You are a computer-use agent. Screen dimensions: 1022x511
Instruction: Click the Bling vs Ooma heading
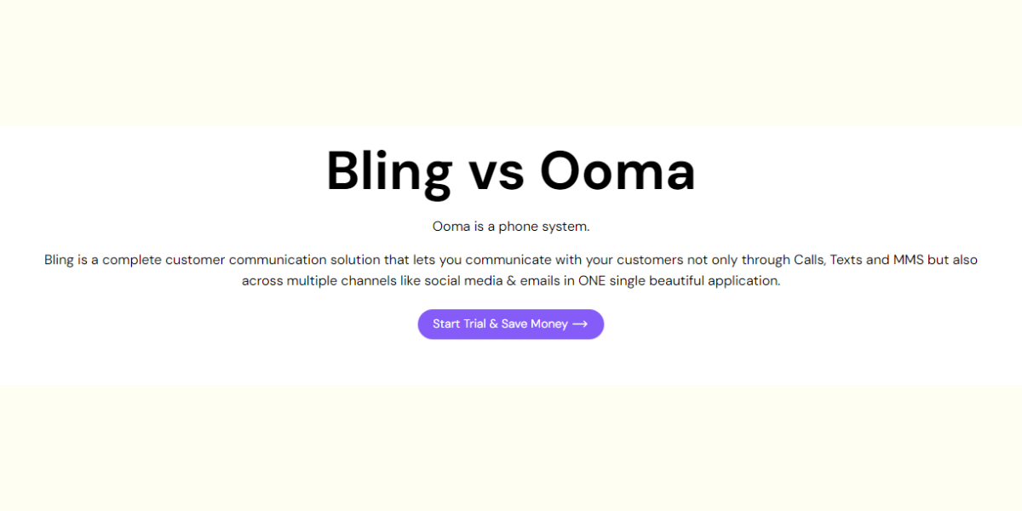click(510, 170)
